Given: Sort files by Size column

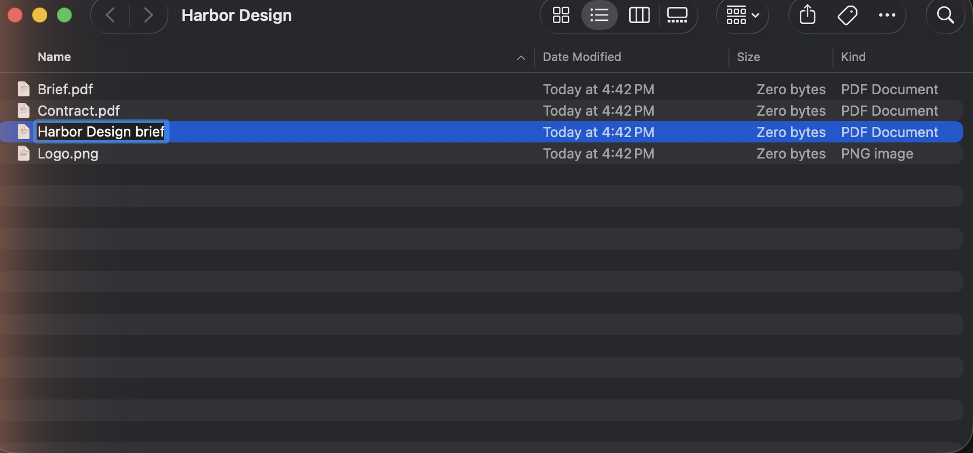Looking at the screenshot, I should tap(748, 57).
